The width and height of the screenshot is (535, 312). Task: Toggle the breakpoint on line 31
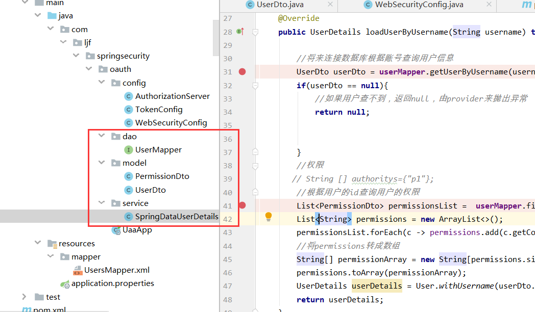[x=242, y=72]
